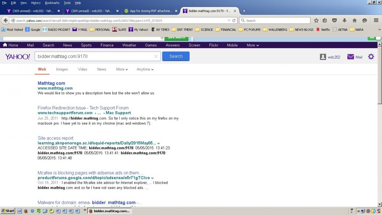Viewport: 382px width, 215px height.
Task: Select the Images search tab
Action: pyautogui.click(x=62, y=69)
